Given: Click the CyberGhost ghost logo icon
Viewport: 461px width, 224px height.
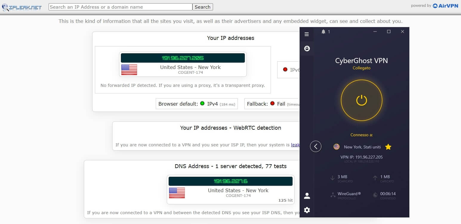Looking at the screenshot, I should [x=307, y=48].
